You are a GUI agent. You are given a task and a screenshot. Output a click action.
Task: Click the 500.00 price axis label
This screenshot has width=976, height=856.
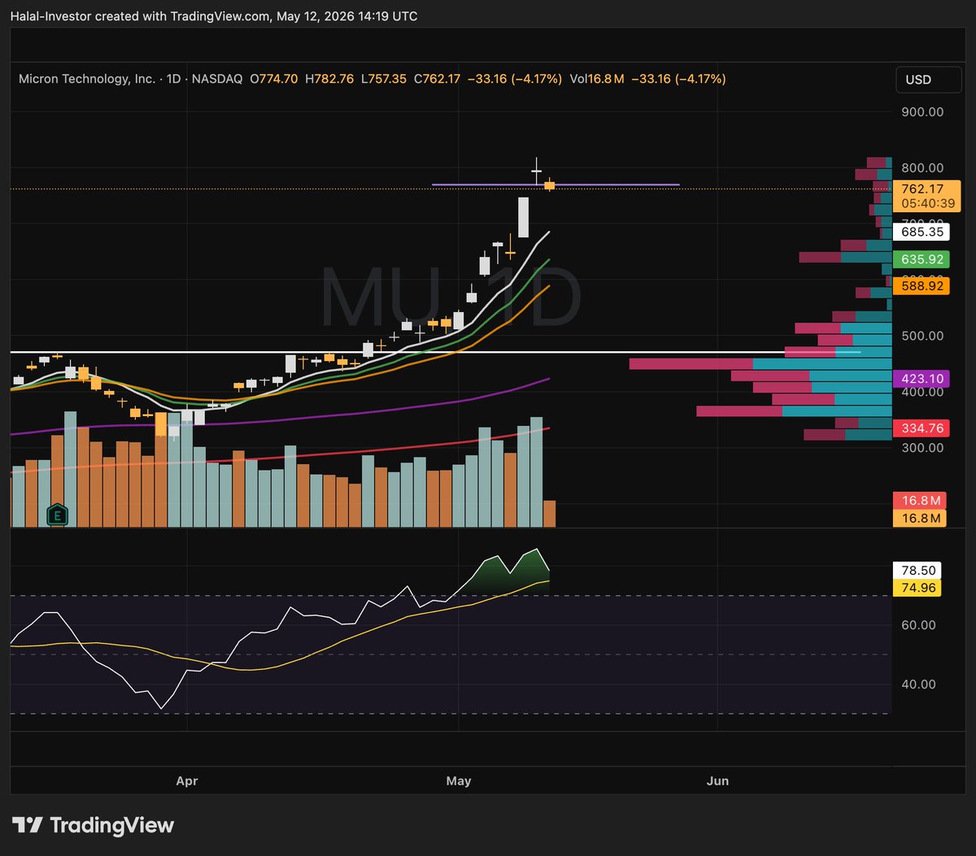point(922,336)
